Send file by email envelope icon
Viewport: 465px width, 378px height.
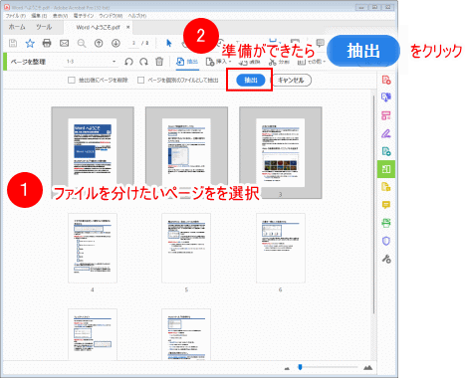[x=64, y=43]
